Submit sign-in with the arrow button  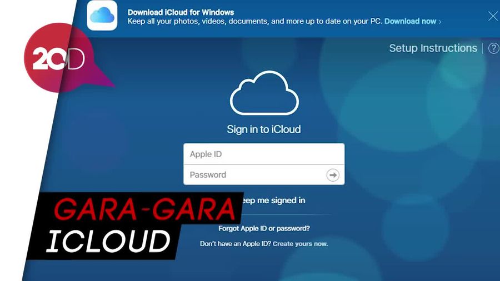point(333,175)
